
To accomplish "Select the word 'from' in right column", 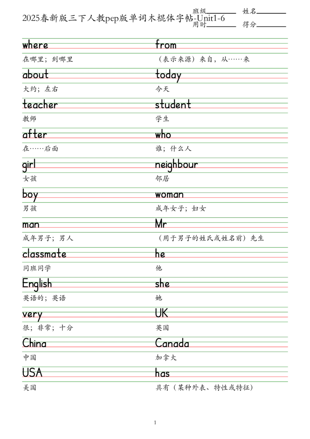I will pyautogui.click(x=166, y=45).
